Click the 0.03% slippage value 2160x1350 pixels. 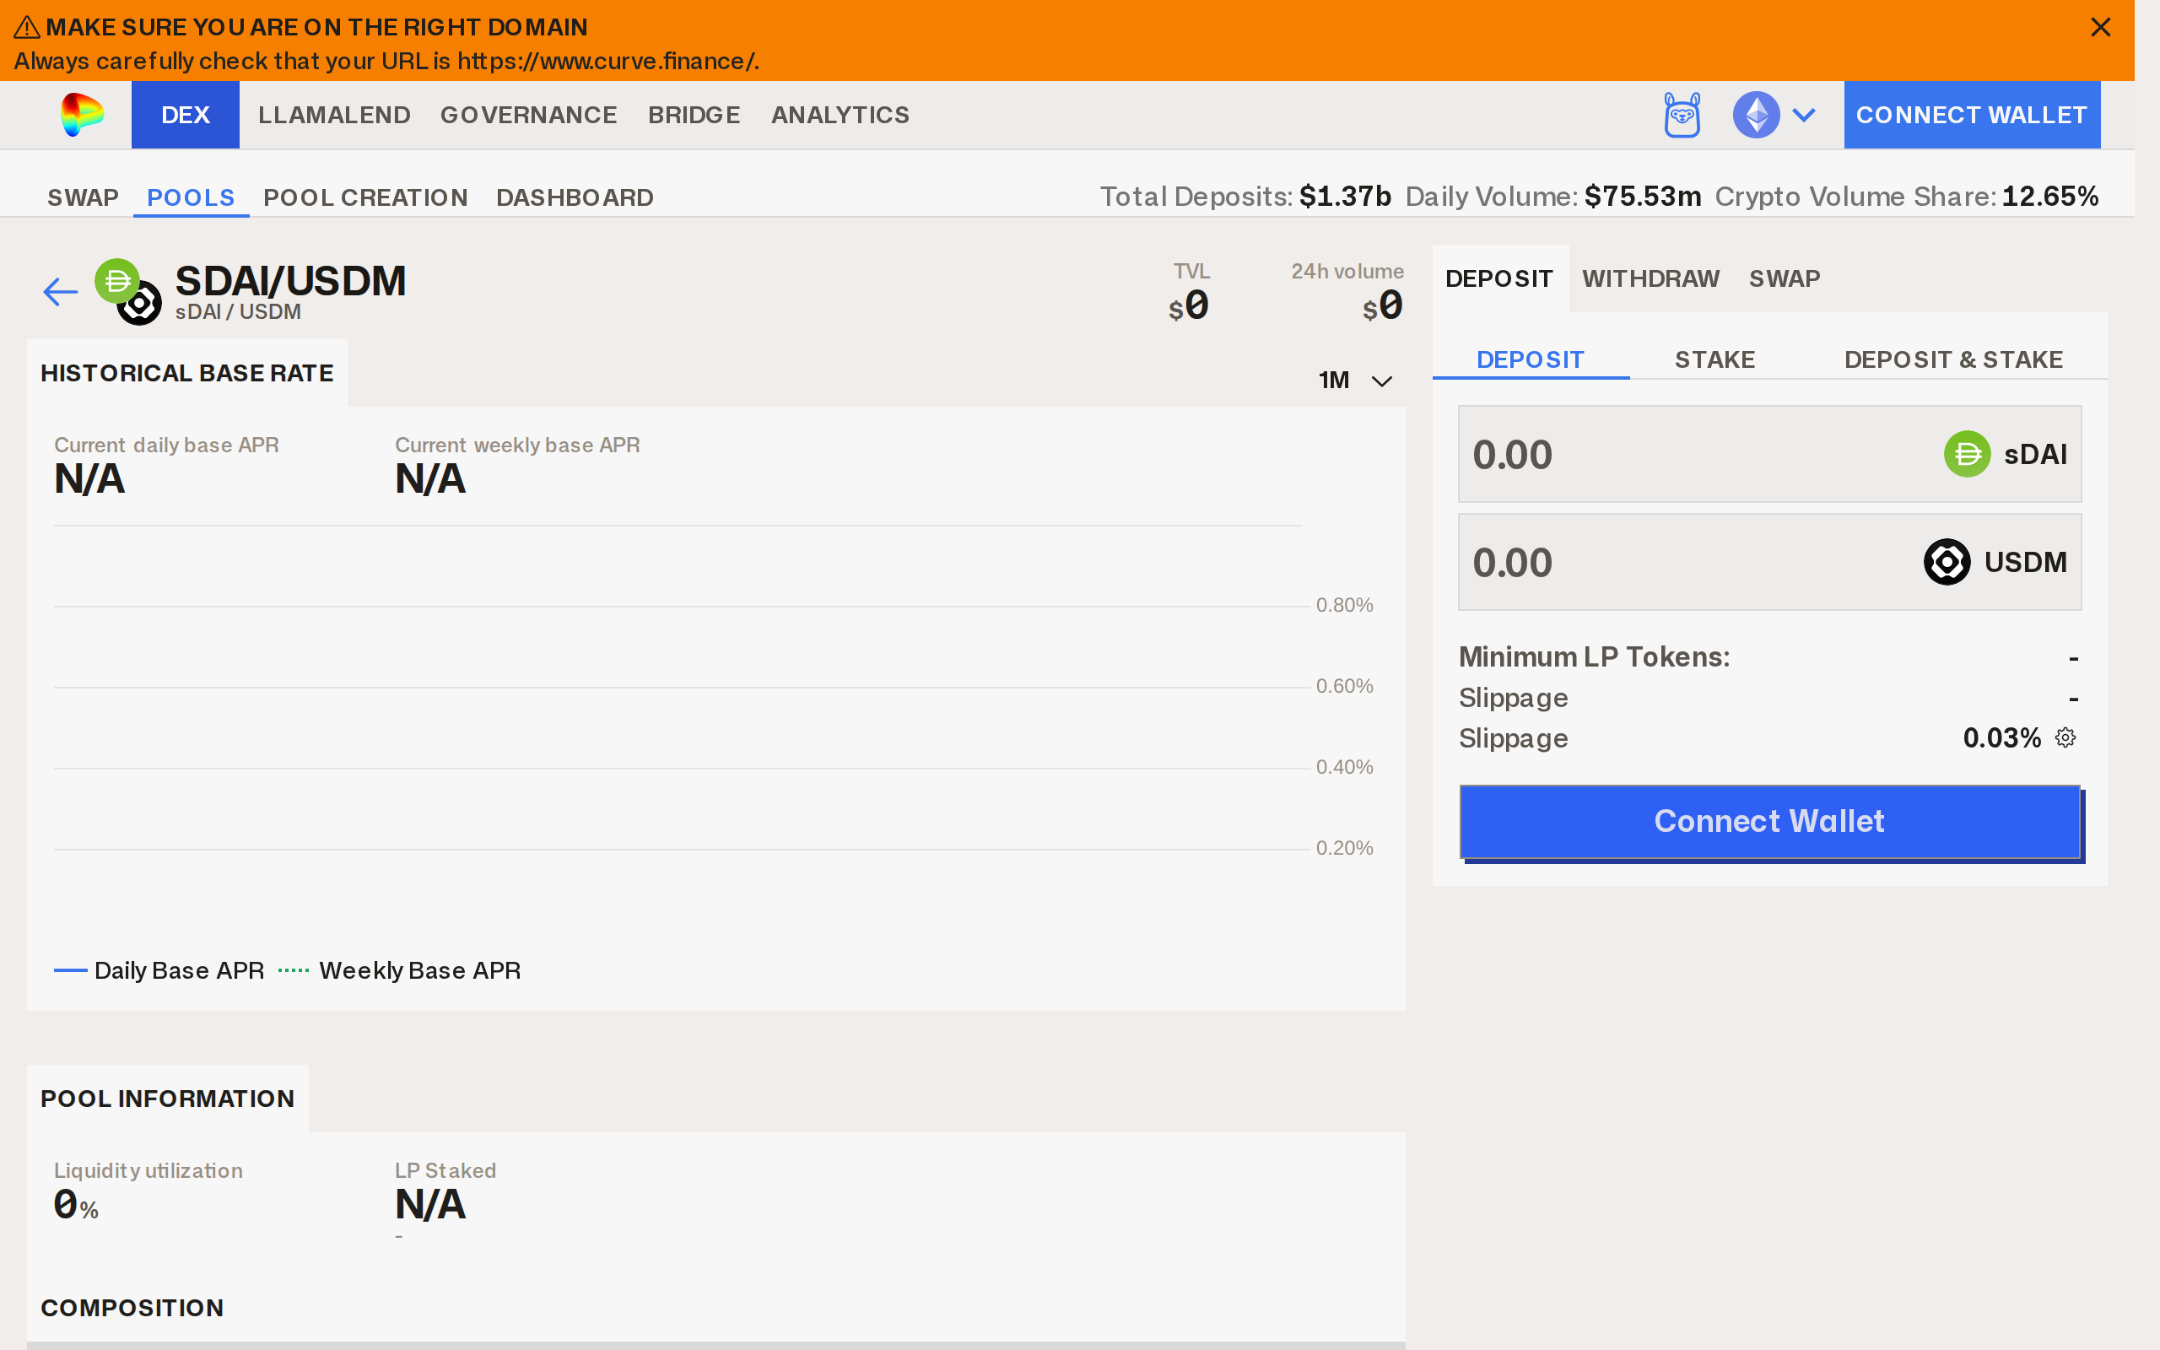(x=2002, y=737)
